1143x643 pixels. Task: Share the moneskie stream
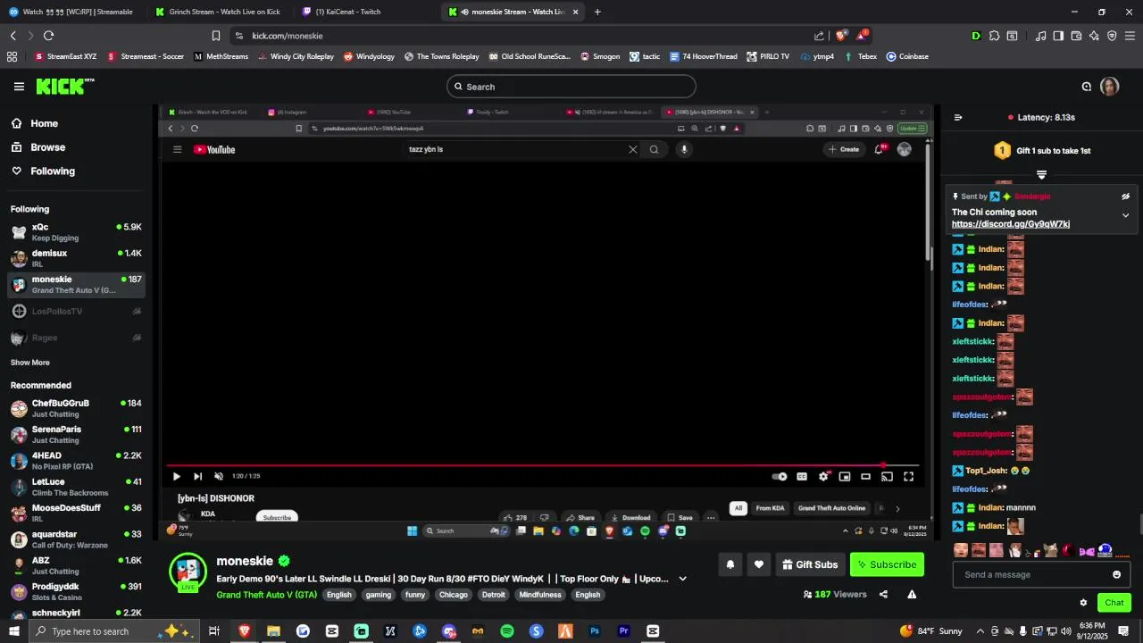click(x=883, y=594)
